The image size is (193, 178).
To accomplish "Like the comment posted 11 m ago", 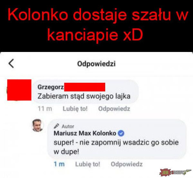I will click(75, 109).
